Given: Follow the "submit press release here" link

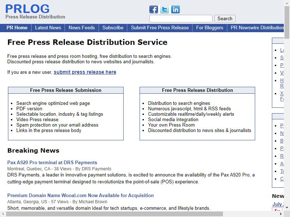Looking at the screenshot, I should coord(85,72).
